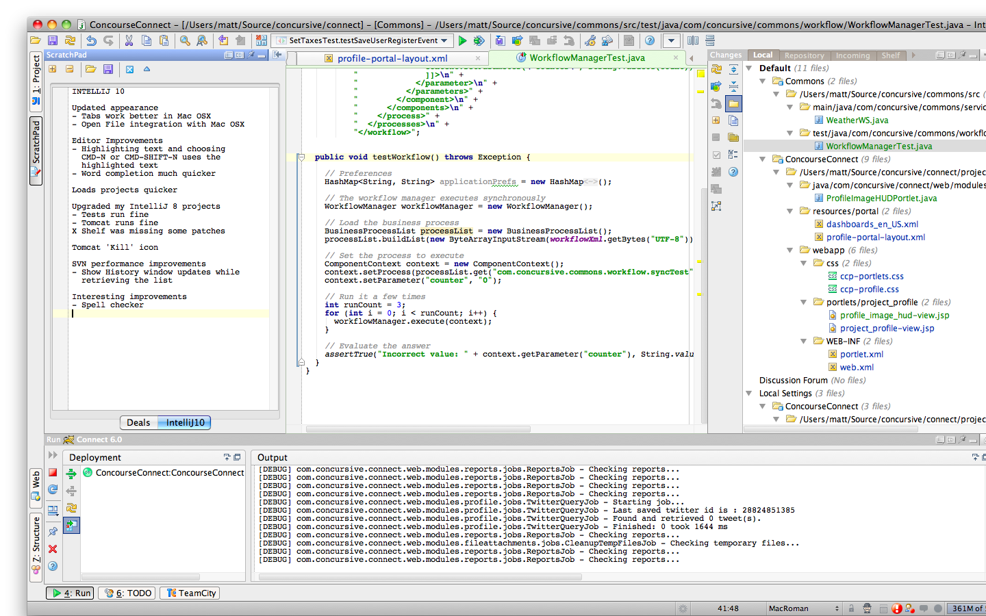Click the Paste clipboard icon in toolbar
The width and height of the screenshot is (986, 616).
(x=164, y=41)
